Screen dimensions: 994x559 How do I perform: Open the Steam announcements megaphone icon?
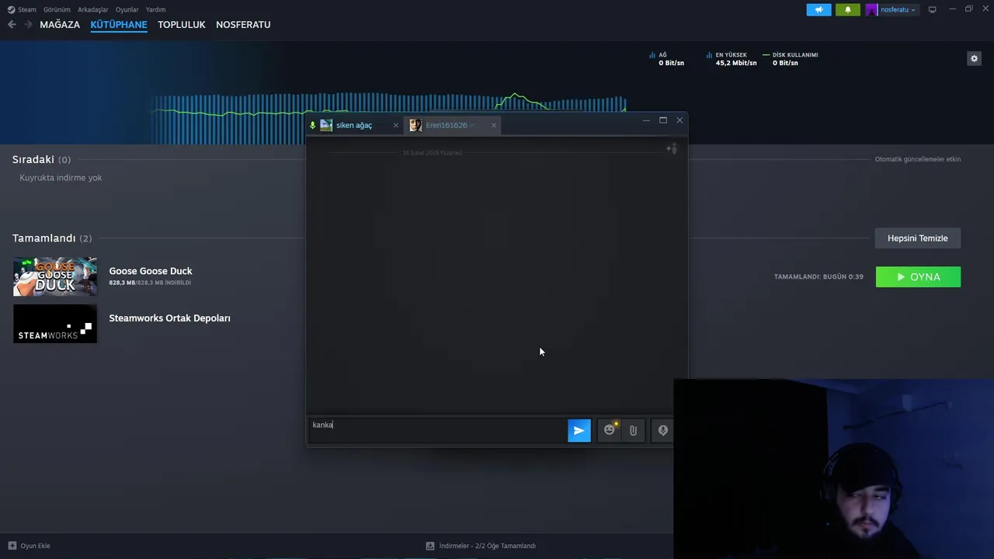tap(818, 9)
